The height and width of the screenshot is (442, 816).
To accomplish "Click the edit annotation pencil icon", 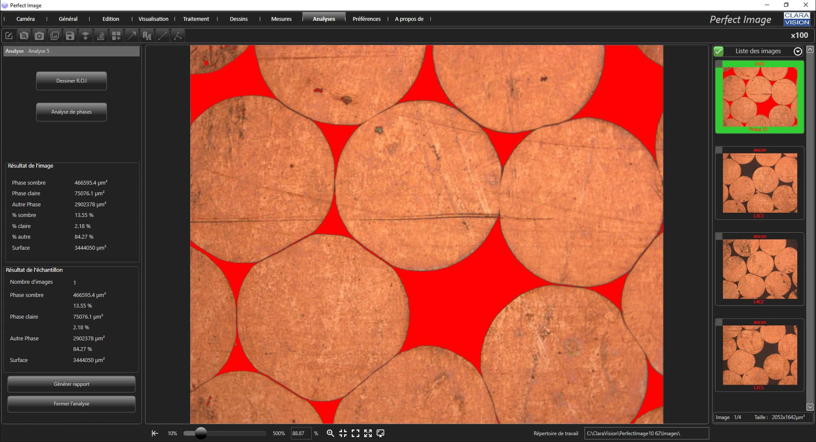I will click(x=9, y=36).
